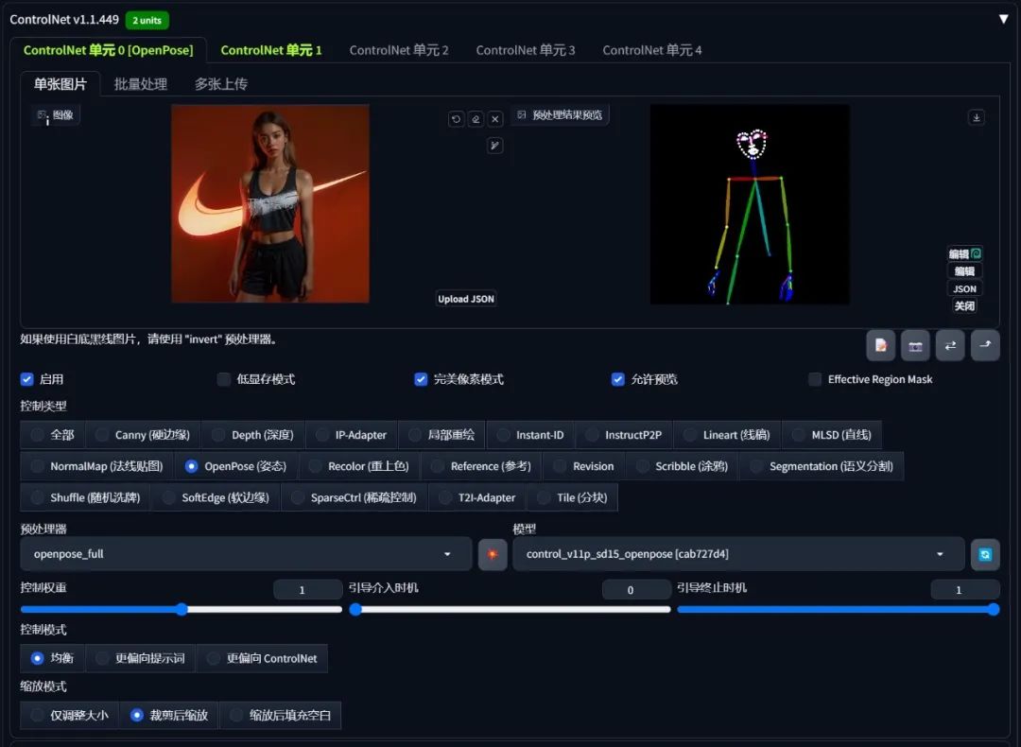This screenshot has height=747, width=1021.
Task: Select Reference (参考) control type
Action: point(480,465)
